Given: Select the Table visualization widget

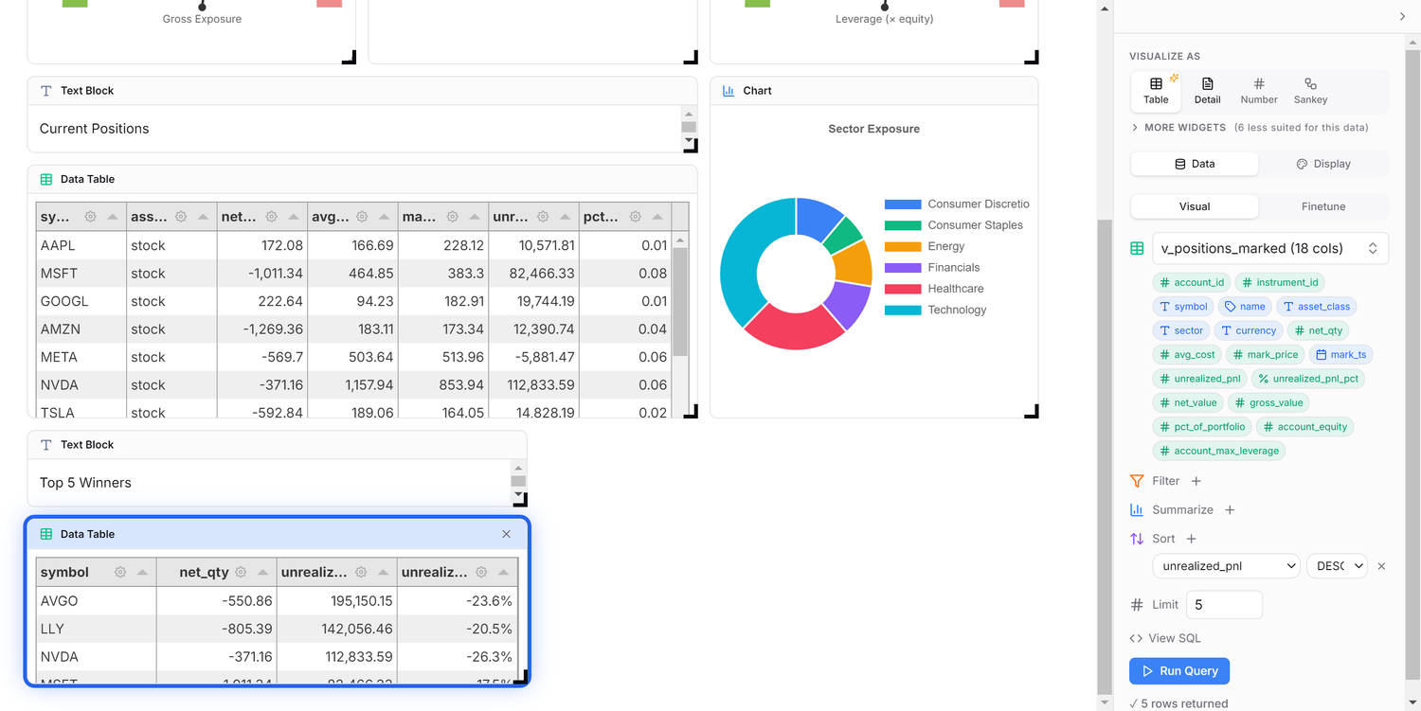Looking at the screenshot, I should pyautogui.click(x=1156, y=91).
